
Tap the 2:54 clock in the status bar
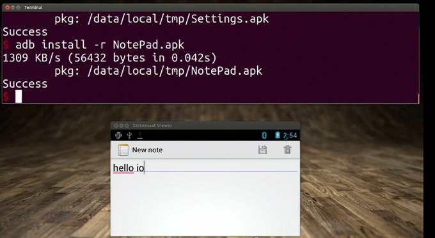pos(290,136)
